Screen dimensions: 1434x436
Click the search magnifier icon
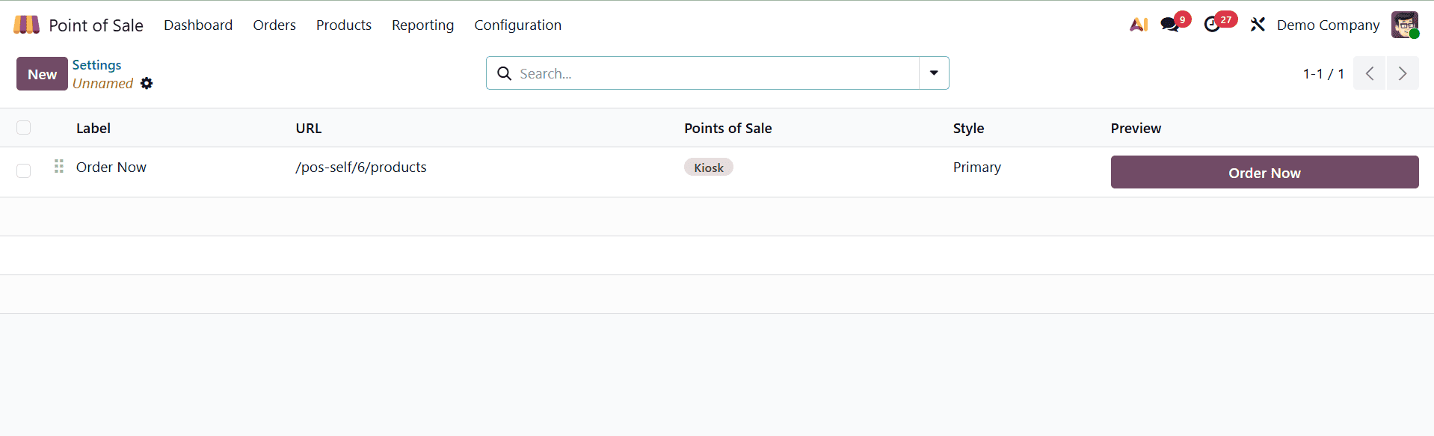point(504,73)
